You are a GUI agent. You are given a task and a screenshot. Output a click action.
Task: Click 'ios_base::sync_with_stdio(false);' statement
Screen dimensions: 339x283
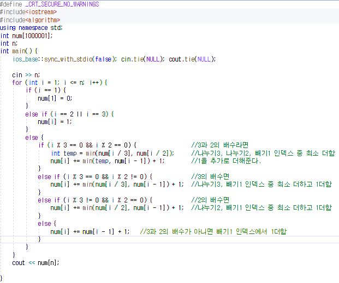coord(64,59)
